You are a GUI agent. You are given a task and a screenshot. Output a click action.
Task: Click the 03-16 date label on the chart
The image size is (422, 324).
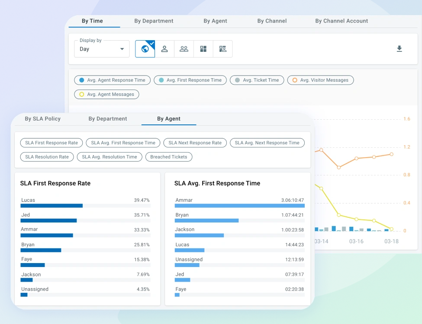pos(356,241)
